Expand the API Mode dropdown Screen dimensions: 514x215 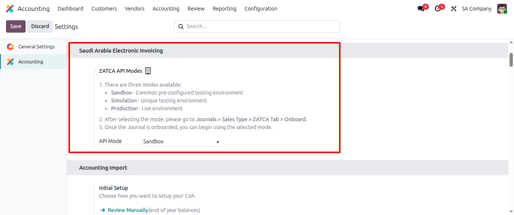pos(181,142)
